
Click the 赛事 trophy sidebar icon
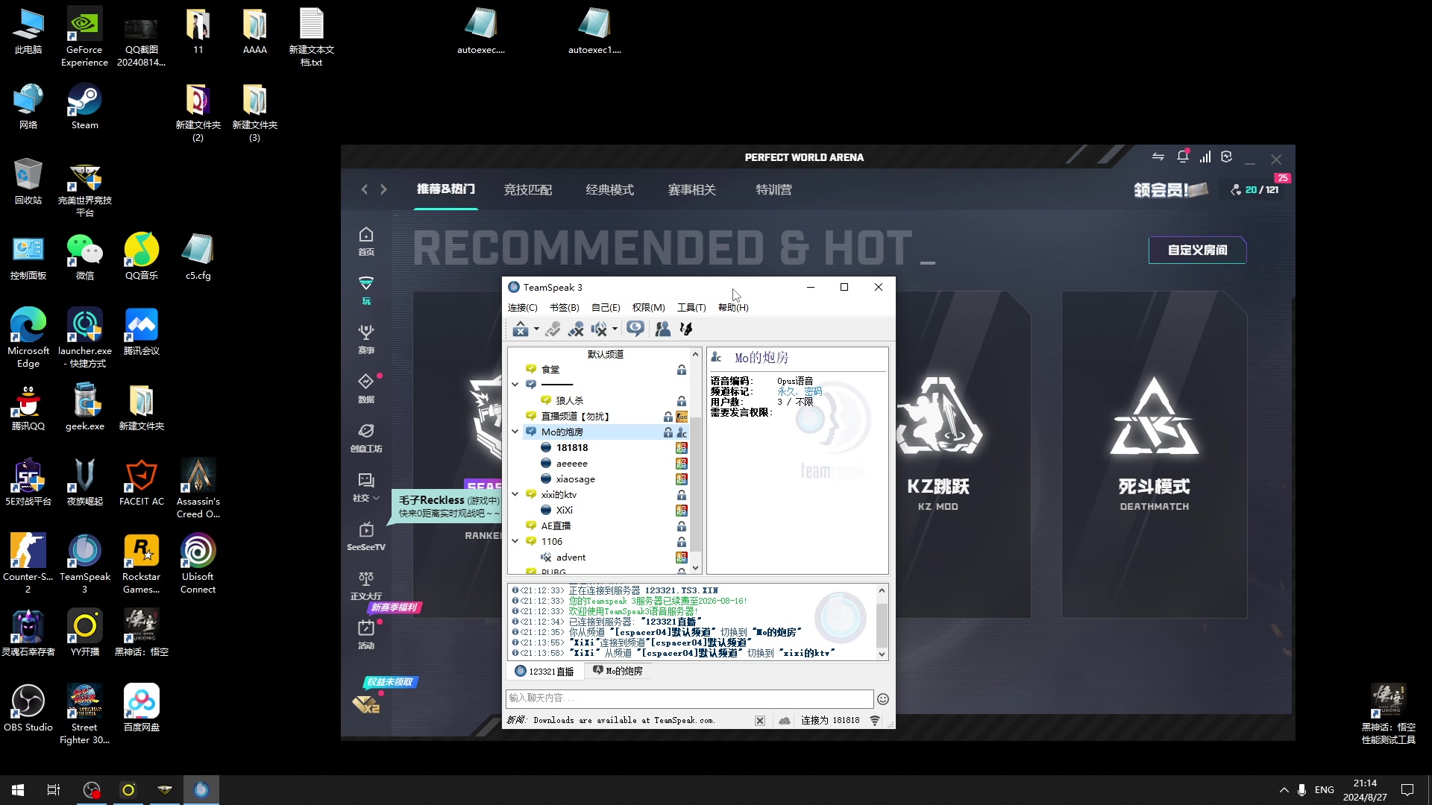pos(365,339)
